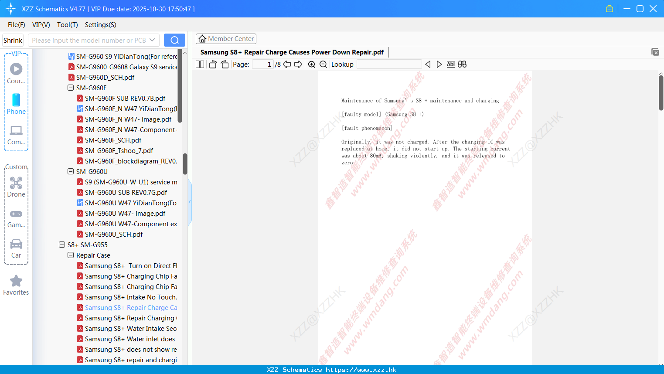Image resolution: width=664 pixels, height=374 pixels.
Task: Open Samsung S8+ does not show file
Action: coord(127,349)
